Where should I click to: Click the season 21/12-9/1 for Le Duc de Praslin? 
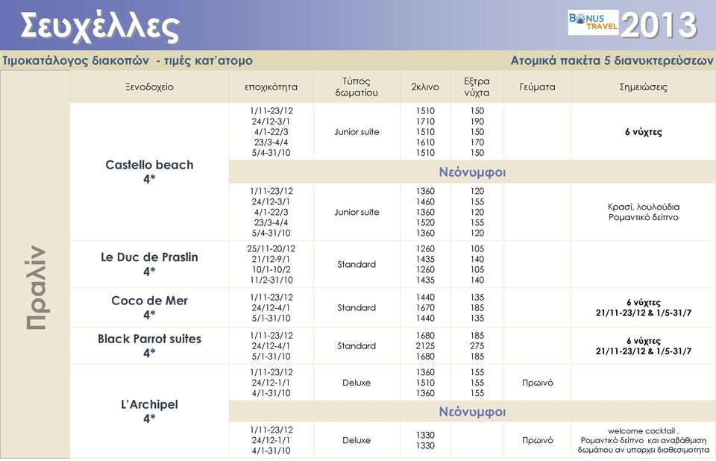tap(271, 259)
